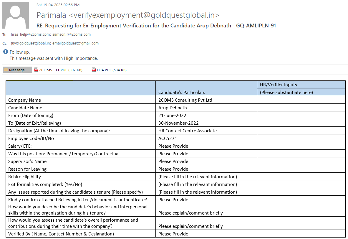Image resolution: width=348 pixels, height=239 pixels.
Task: Click the sender's profile avatar picture
Action: (x=16, y=15)
